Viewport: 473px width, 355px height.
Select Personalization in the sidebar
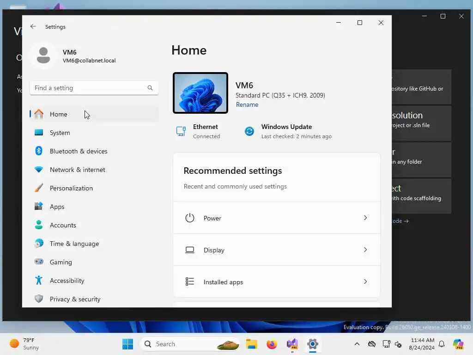(94, 188)
